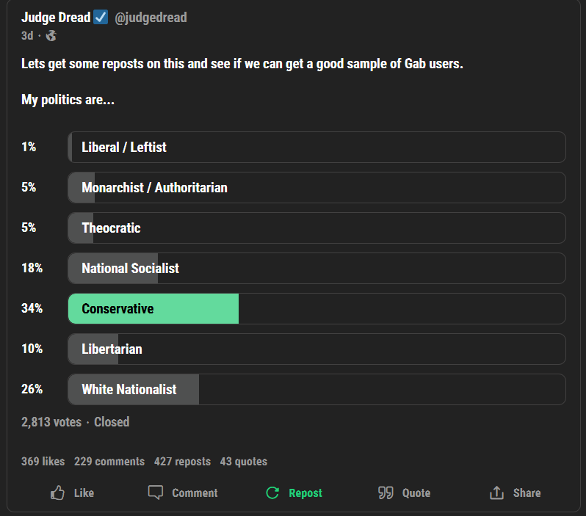
Task: Click the Comment speech bubble icon
Action: pyautogui.click(x=156, y=493)
